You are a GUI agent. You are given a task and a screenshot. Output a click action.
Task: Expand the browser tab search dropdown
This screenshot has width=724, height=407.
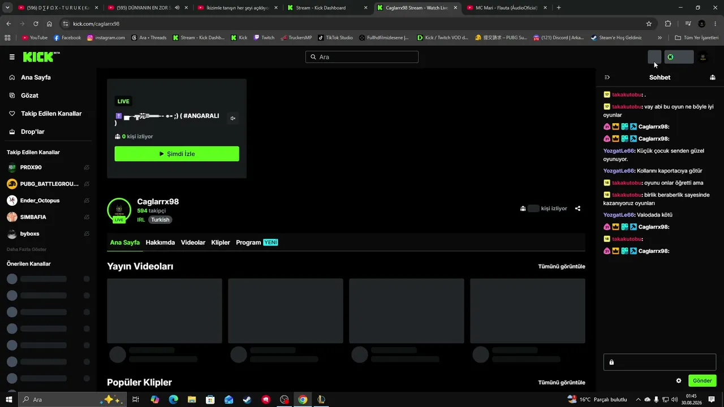[x=7, y=8]
